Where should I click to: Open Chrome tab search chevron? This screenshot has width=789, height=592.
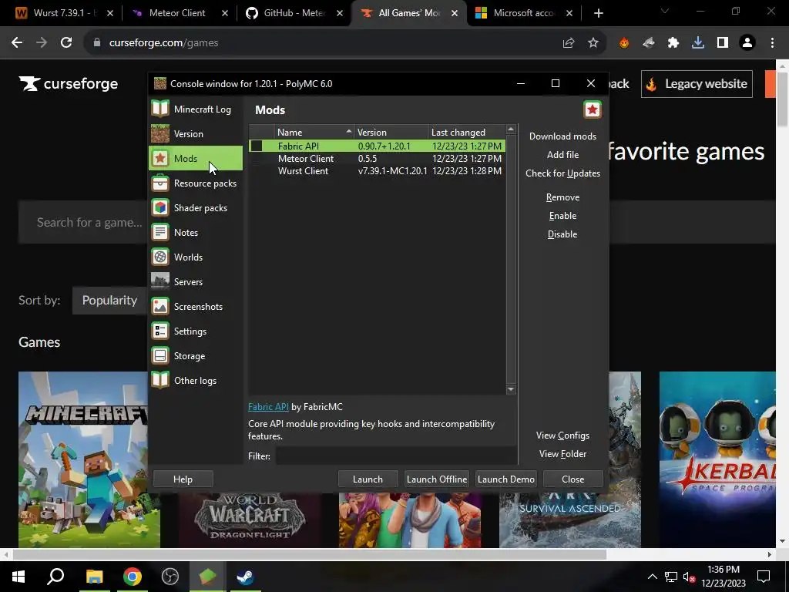(x=665, y=11)
